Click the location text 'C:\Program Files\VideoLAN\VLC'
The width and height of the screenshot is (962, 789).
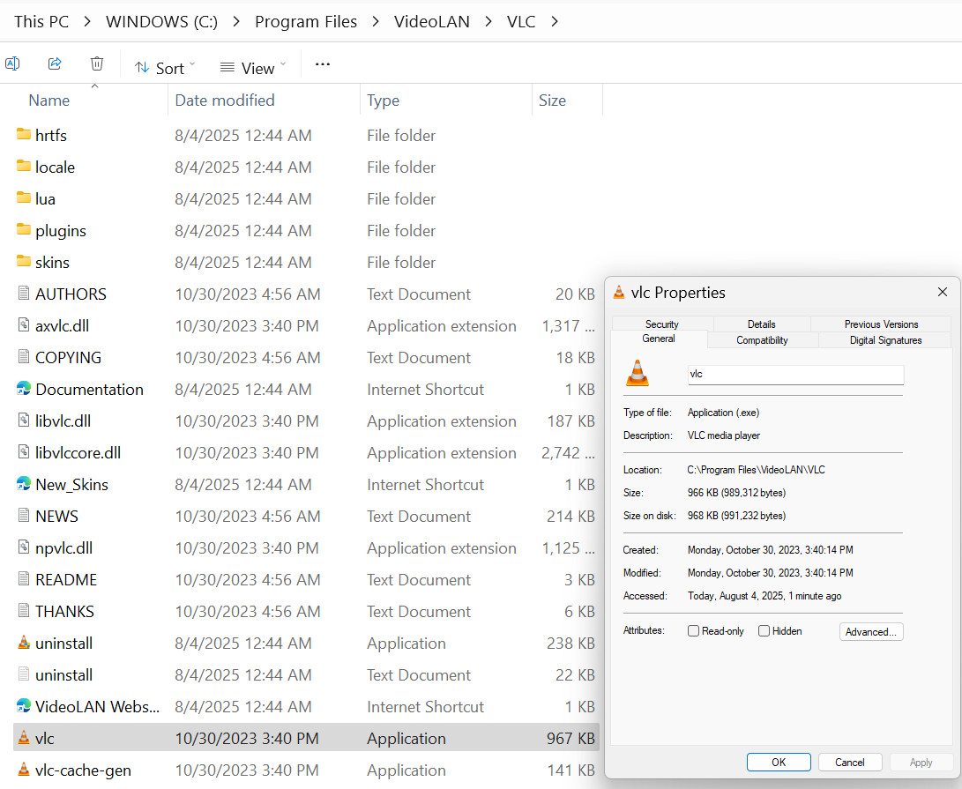pos(756,470)
